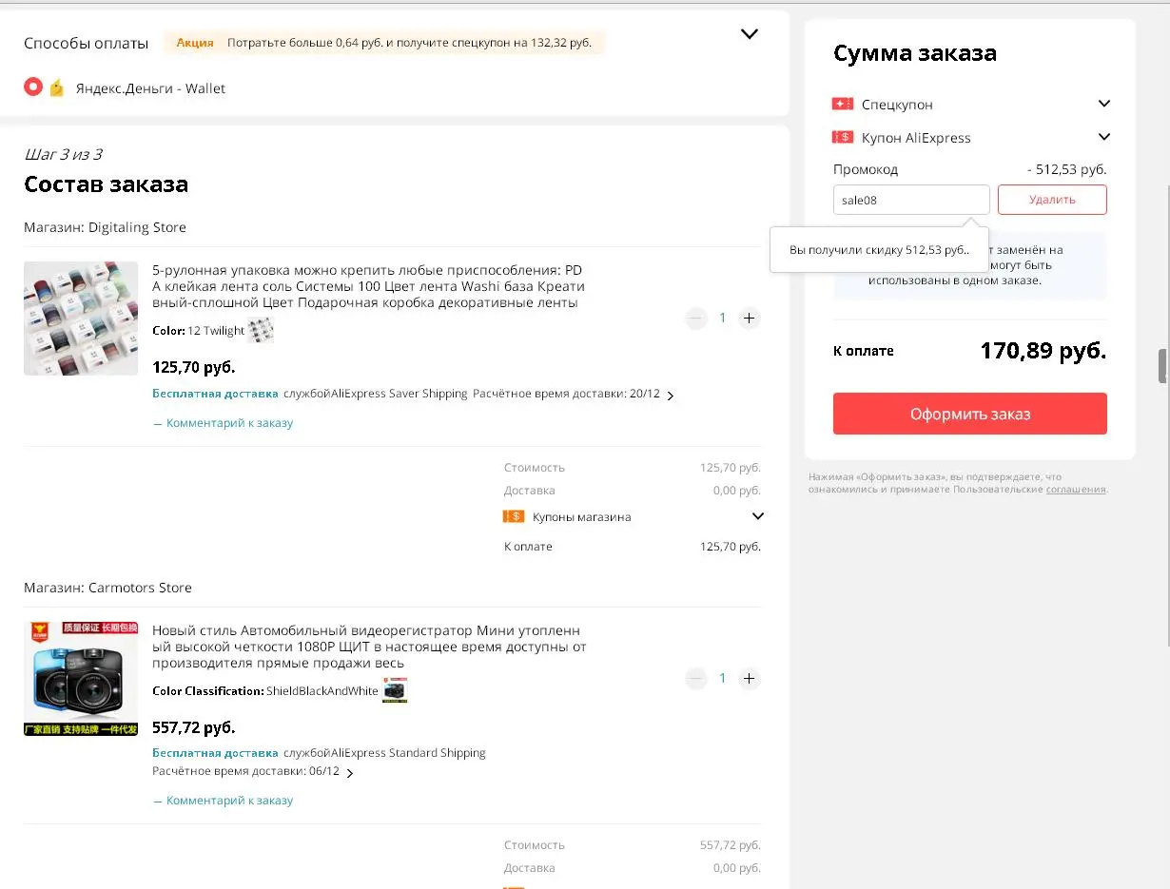The height and width of the screenshot is (889, 1170).
Task: Click the orange Купоны магазина coupon icon
Action: (x=514, y=516)
